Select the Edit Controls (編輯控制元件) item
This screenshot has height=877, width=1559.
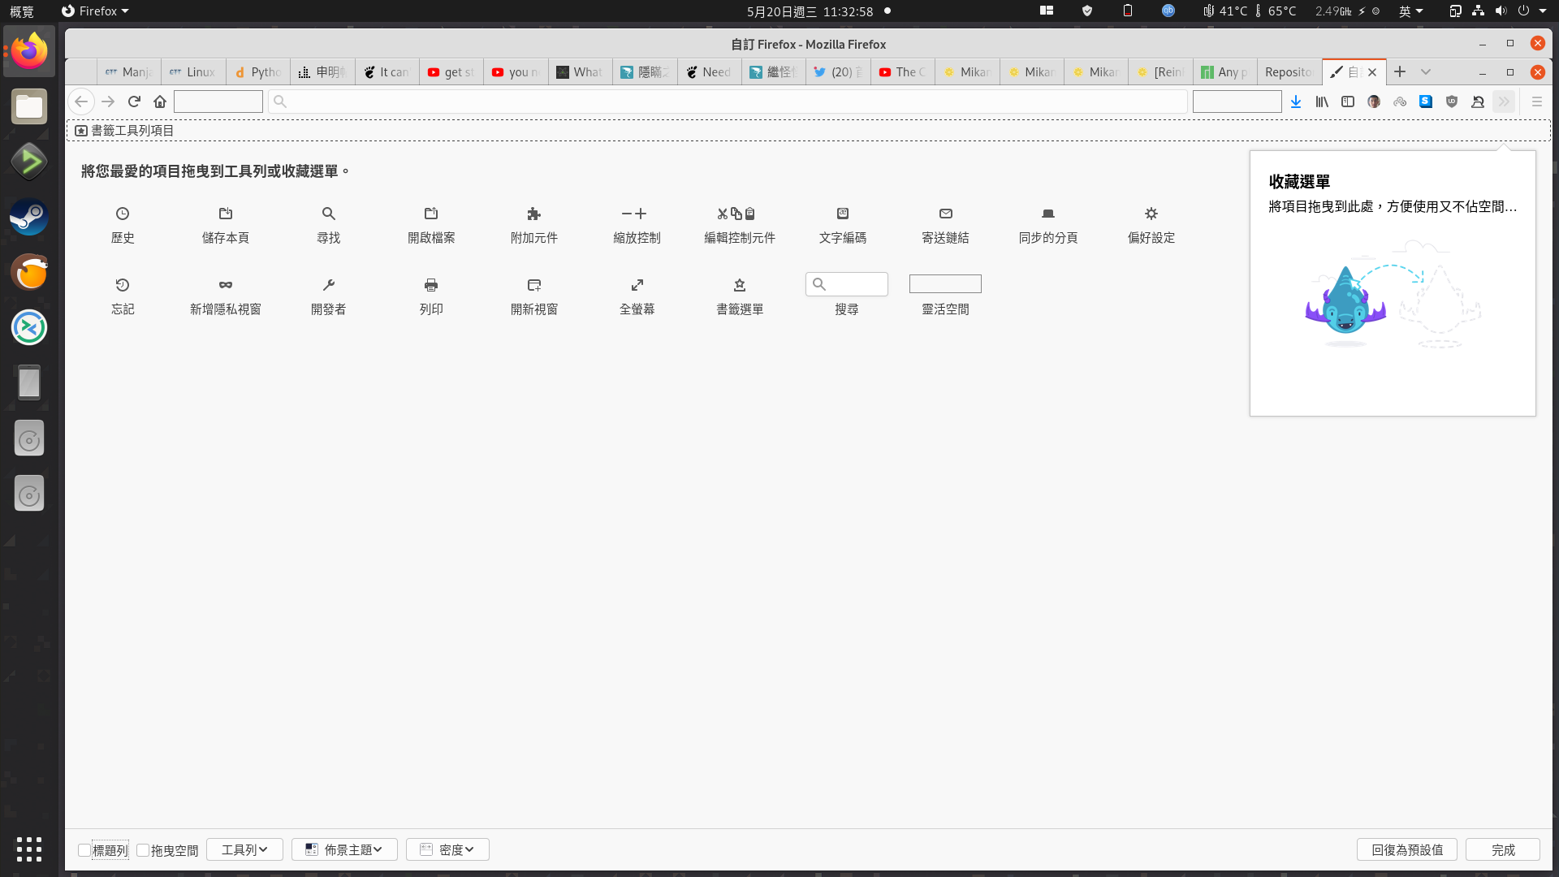(740, 225)
